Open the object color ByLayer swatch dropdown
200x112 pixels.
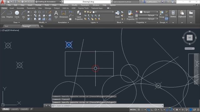148,12
